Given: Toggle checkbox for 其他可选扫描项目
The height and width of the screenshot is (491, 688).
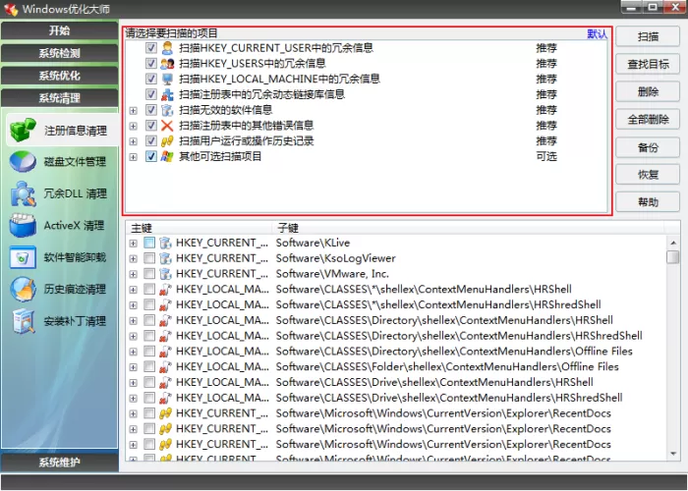Looking at the screenshot, I should point(151,156).
